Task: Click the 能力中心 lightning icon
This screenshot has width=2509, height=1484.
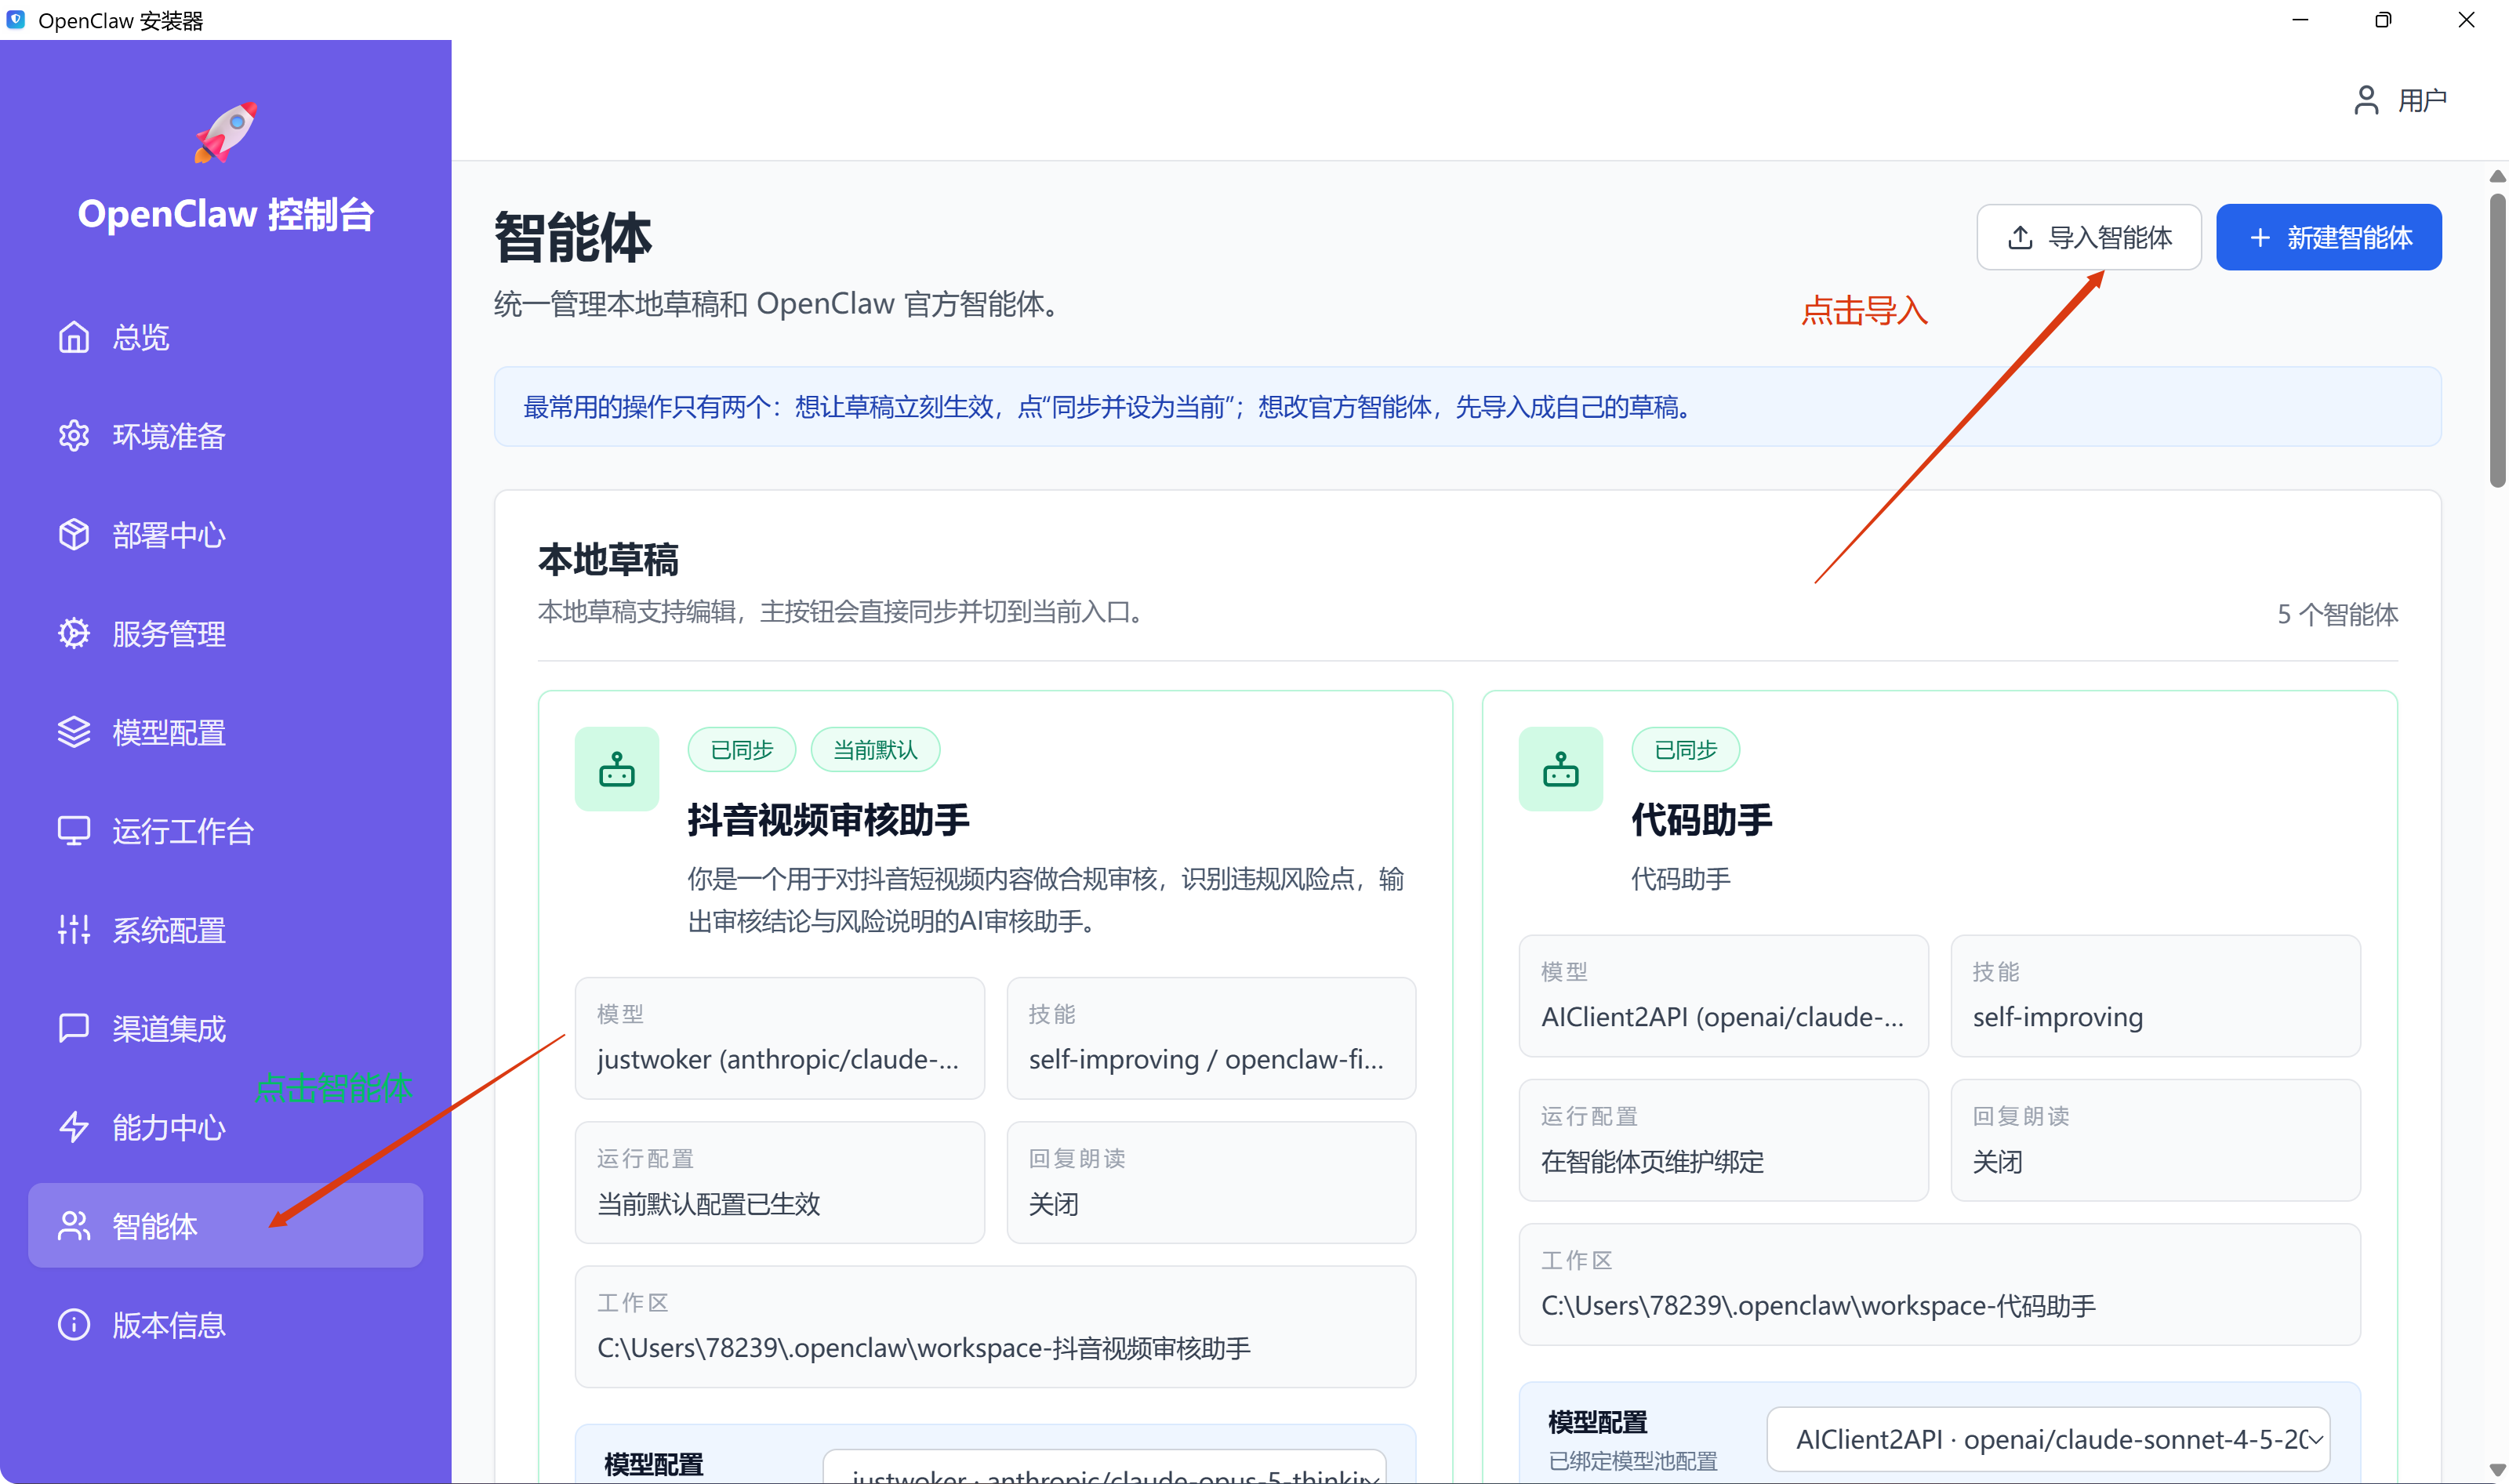Action: tap(73, 1127)
